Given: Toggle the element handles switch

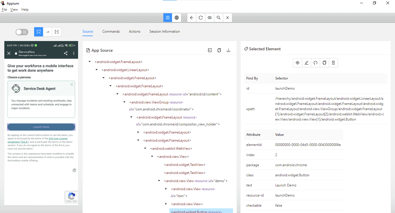Looking at the screenshot, I should [22, 32].
